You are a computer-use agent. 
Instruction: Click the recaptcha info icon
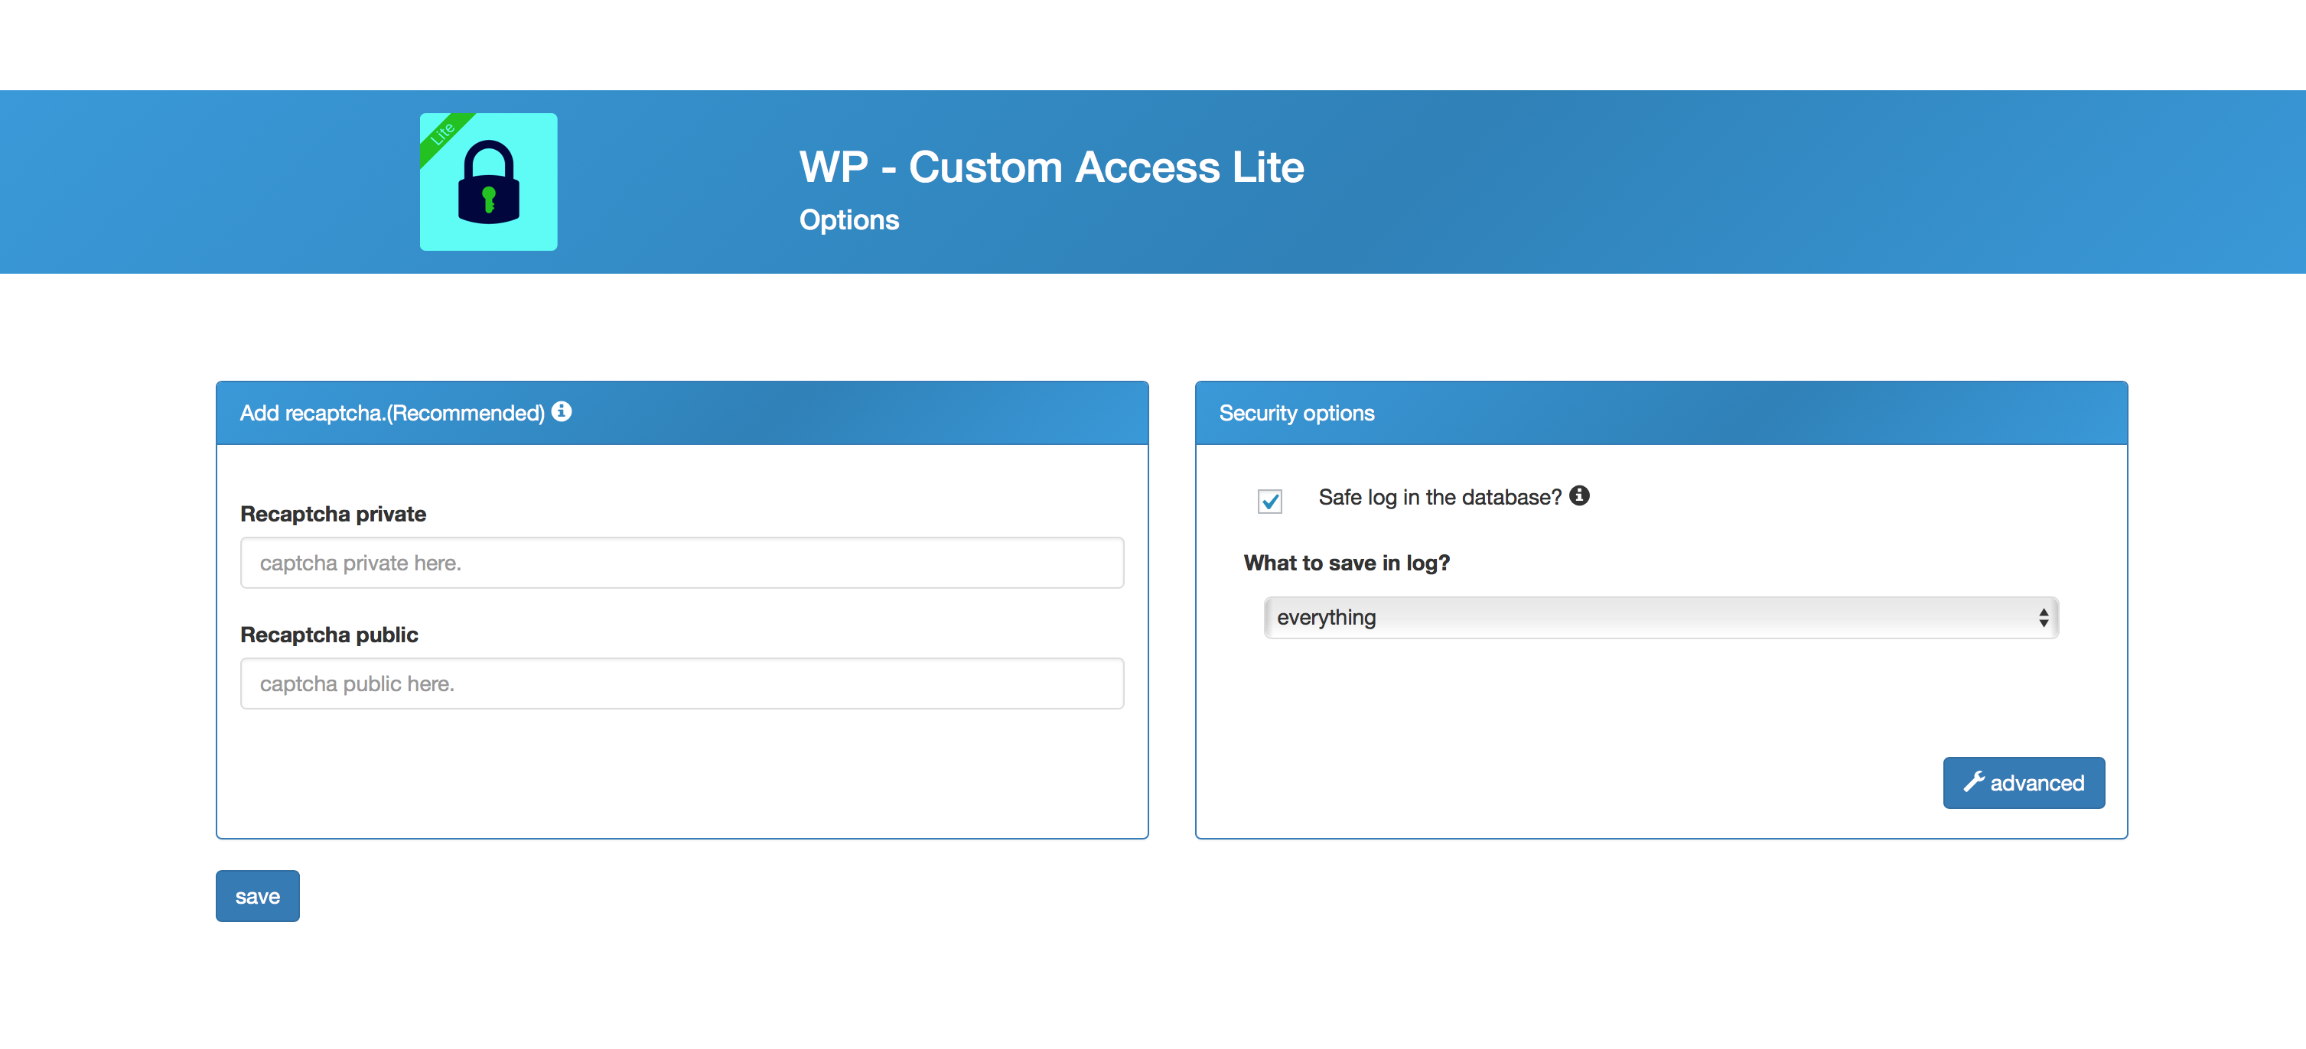pyautogui.click(x=562, y=411)
